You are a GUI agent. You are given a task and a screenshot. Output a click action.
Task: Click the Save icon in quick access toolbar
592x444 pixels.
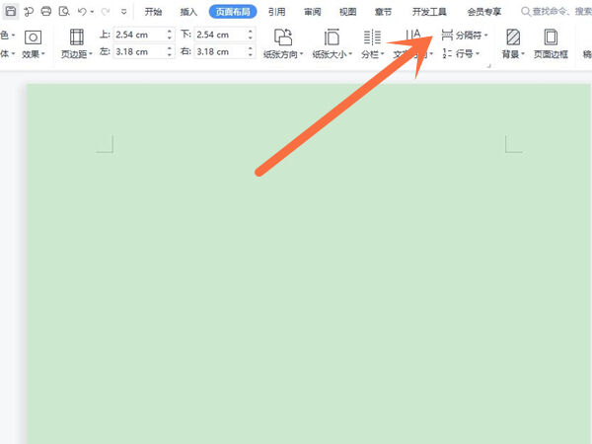pos(11,12)
